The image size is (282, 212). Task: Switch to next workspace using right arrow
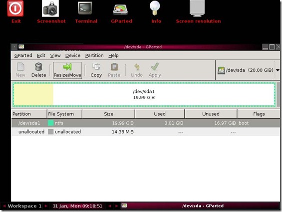(46, 206)
